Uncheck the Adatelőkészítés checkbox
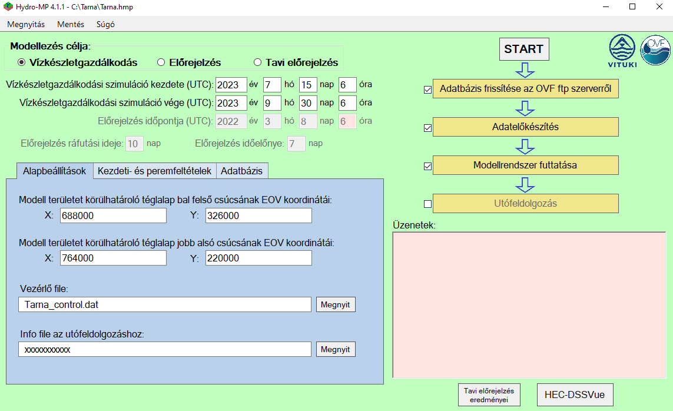 tap(428, 128)
